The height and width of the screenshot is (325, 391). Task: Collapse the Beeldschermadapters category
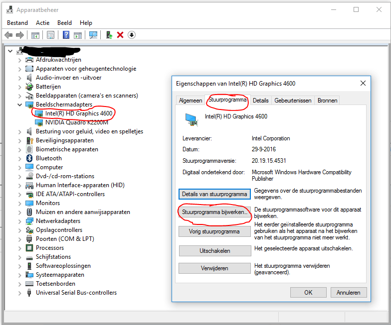pyautogui.click(x=20, y=105)
